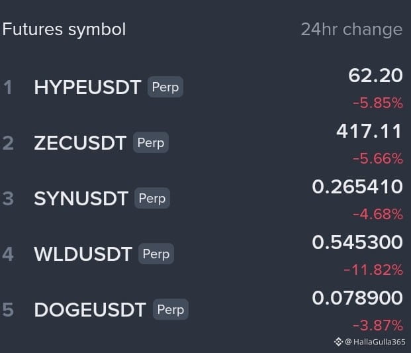Select the SYNUSDT futures row

tap(205, 198)
